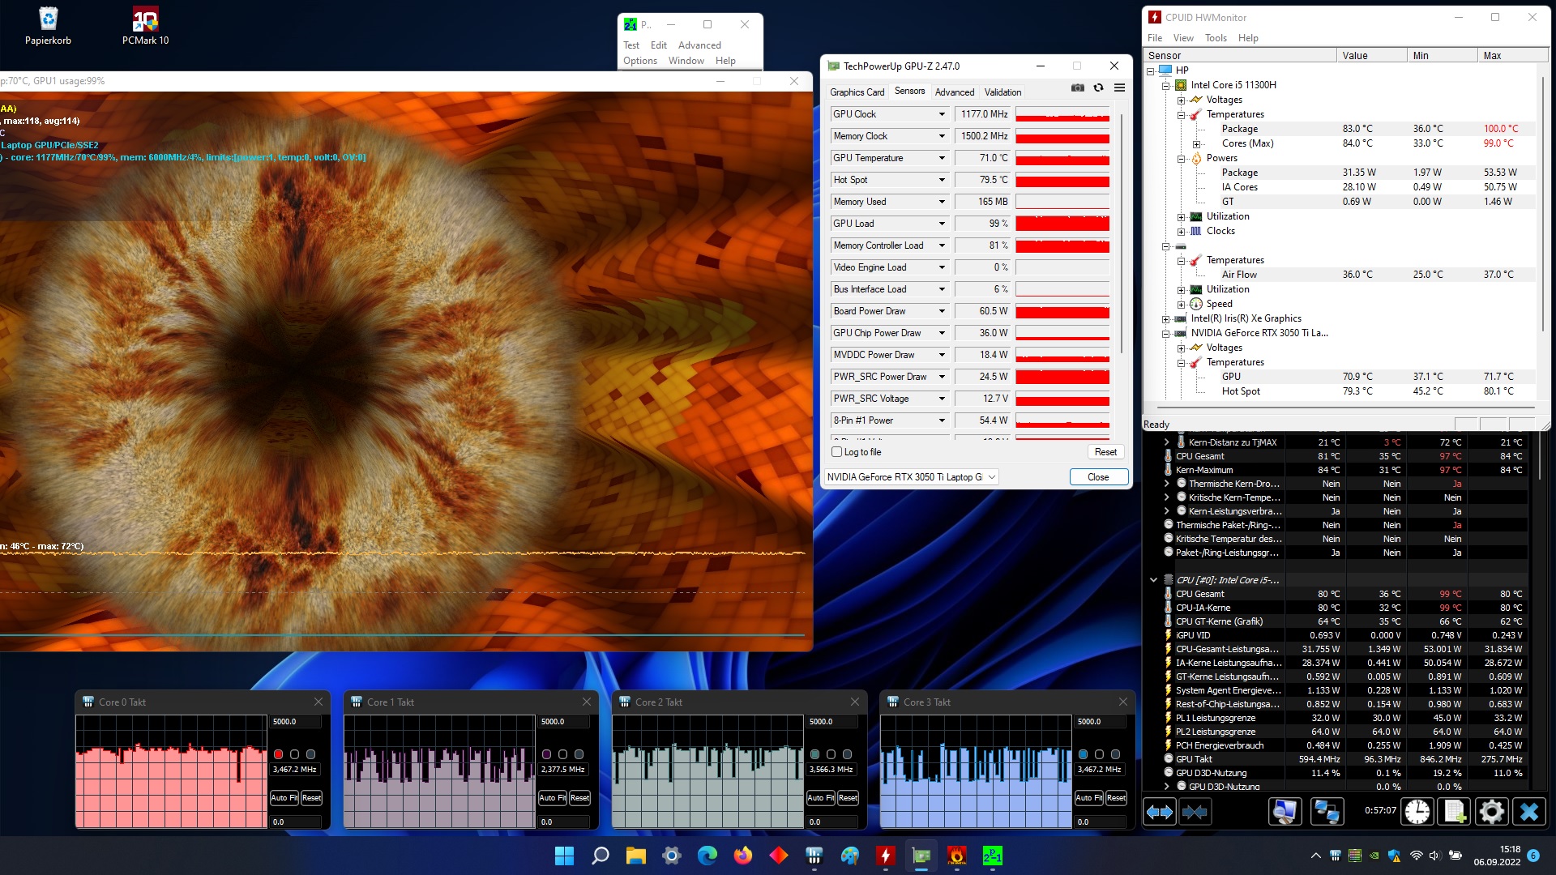Click HWiNFO expand arrows icon

[x=1159, y=811]
